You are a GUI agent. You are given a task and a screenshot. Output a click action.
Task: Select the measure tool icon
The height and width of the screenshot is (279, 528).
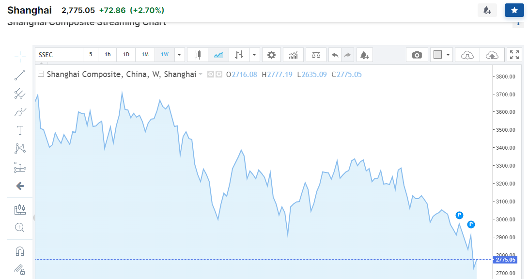(20, 209)
